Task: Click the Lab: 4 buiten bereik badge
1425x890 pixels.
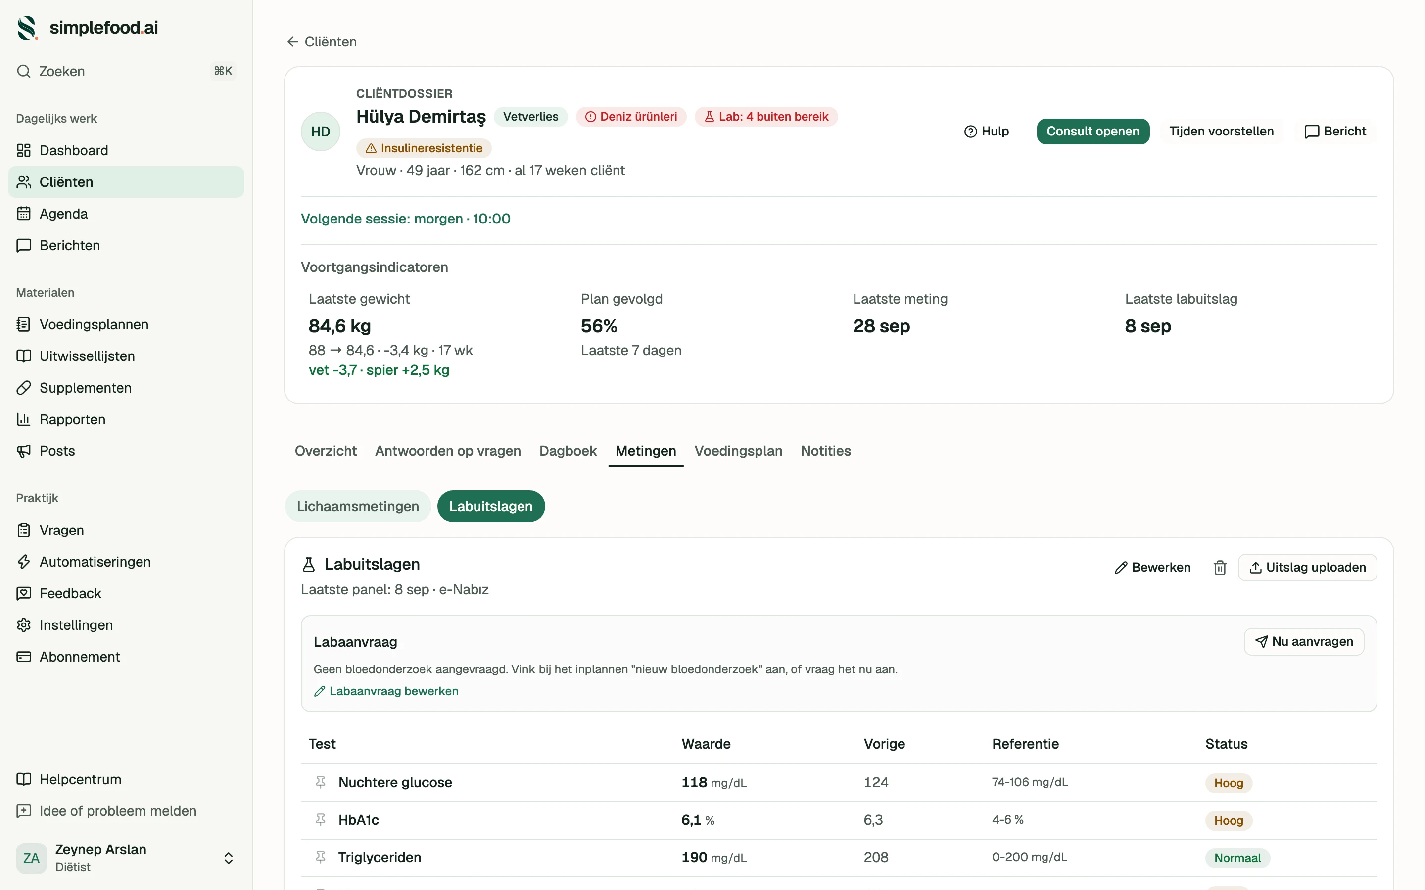Action: pos(766,117)
